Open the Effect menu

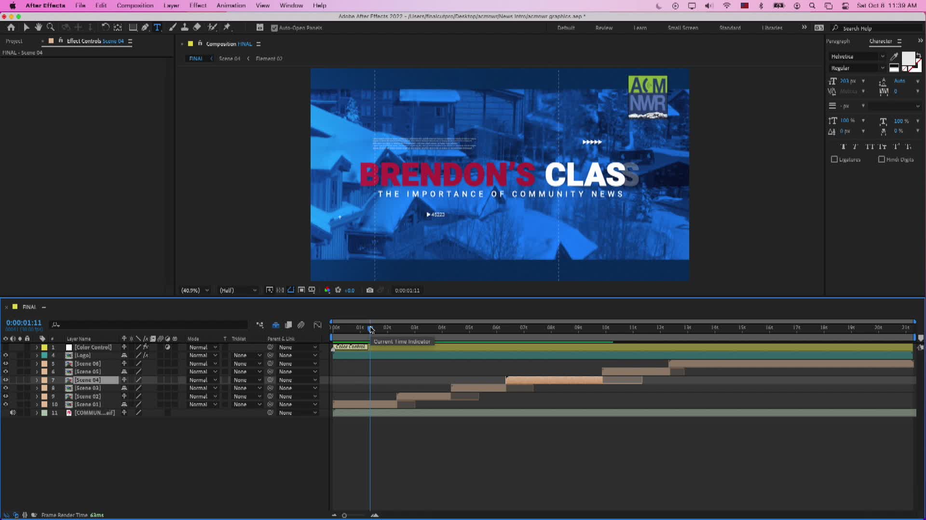point(198,5)
